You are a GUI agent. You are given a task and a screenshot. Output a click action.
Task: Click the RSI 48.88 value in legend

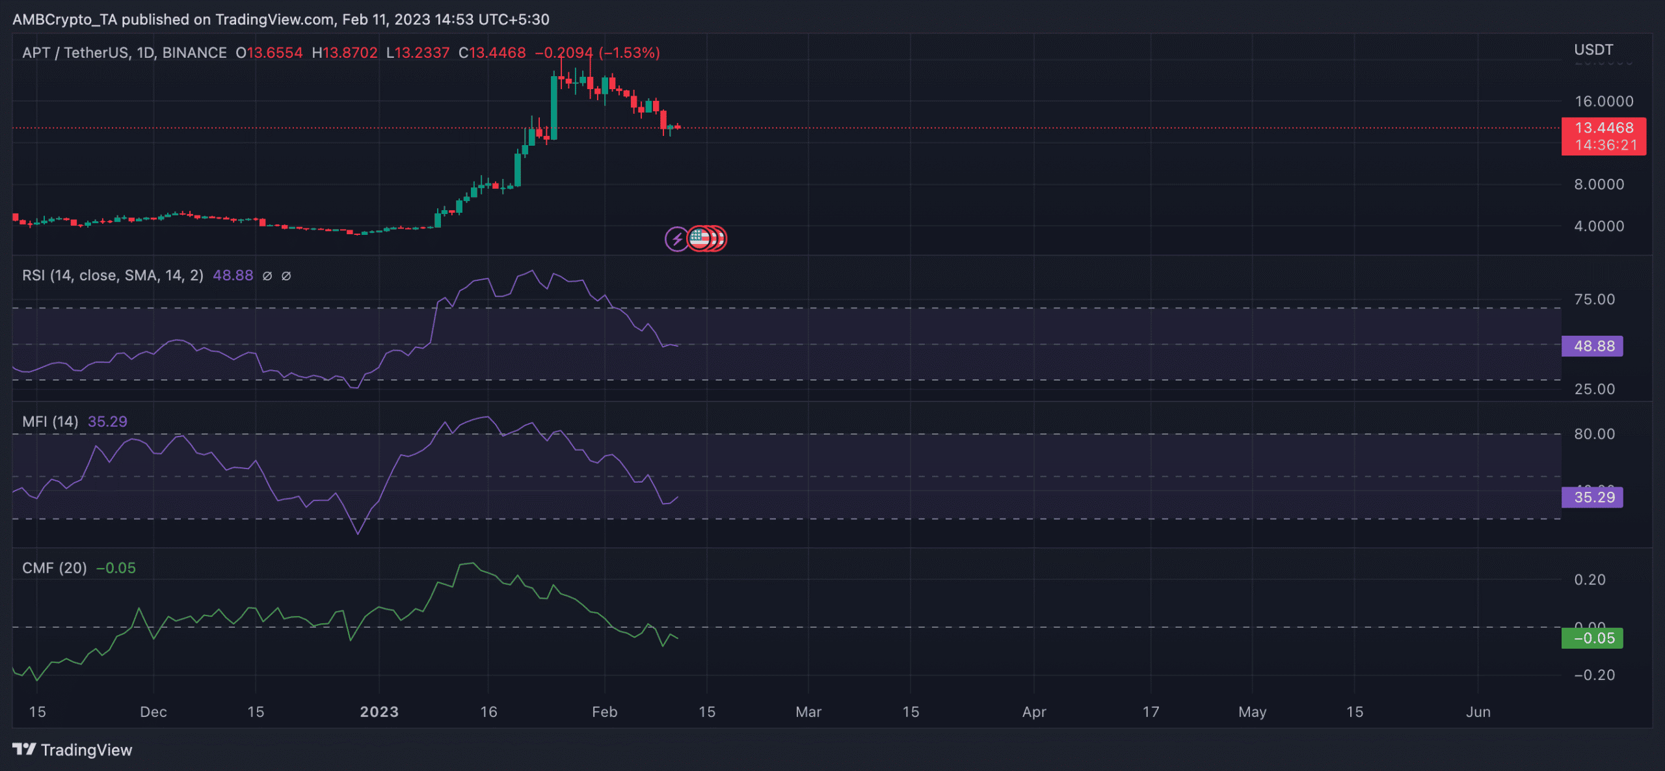(233, 275)
